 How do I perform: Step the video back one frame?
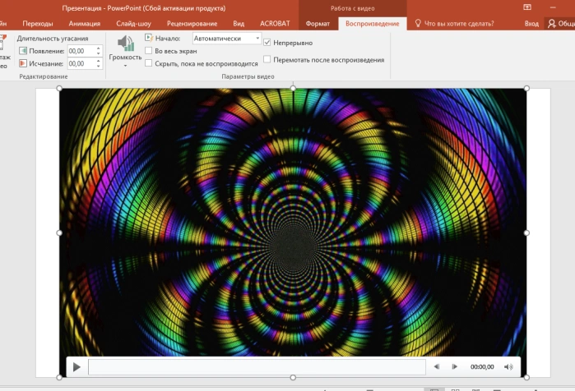pyautogui.click(x=436, y=366)
